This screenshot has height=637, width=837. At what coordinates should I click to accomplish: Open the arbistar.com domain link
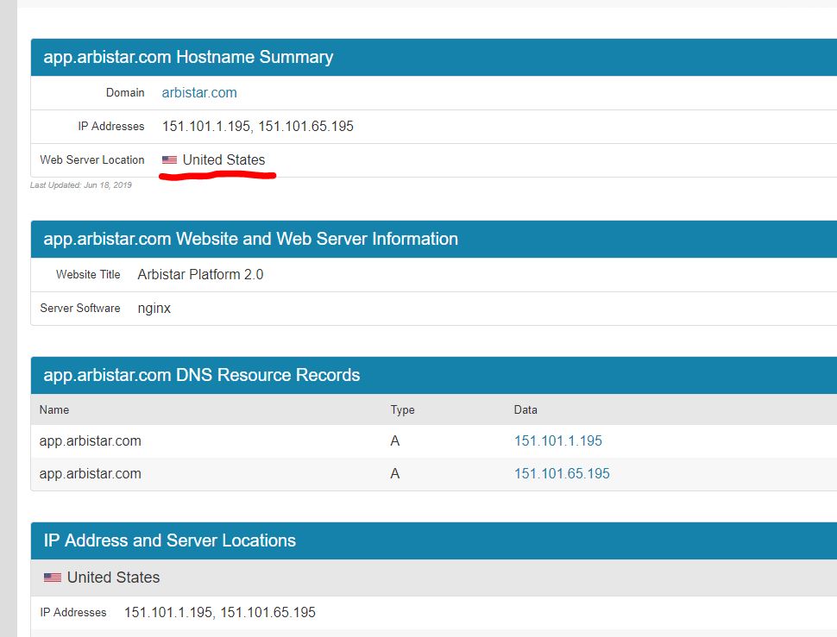pos(199,93)
